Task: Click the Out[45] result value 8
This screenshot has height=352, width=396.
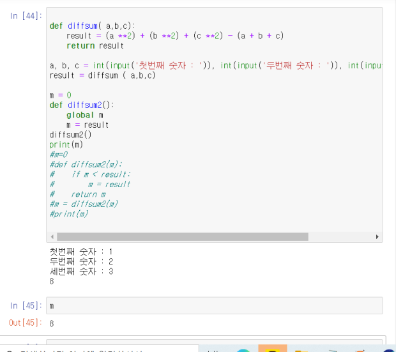Action: coord(52,323)
